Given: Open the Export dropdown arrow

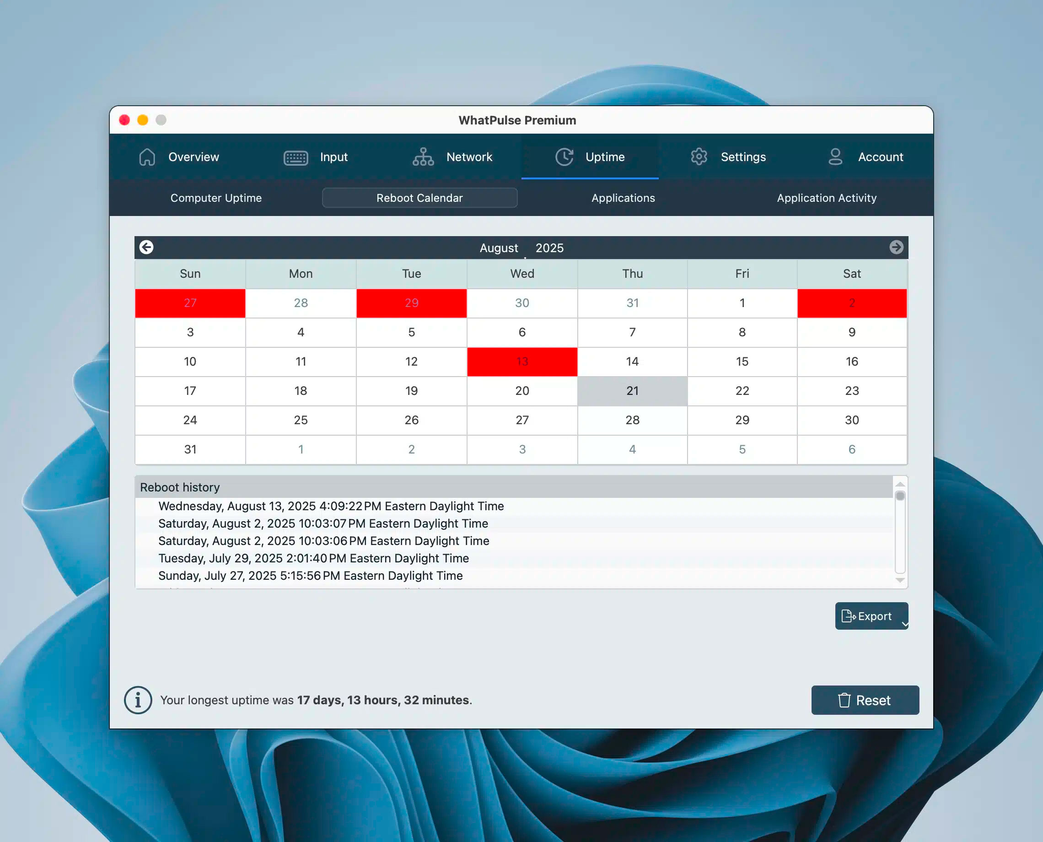Looking at the screenshot, I should 904,624.
